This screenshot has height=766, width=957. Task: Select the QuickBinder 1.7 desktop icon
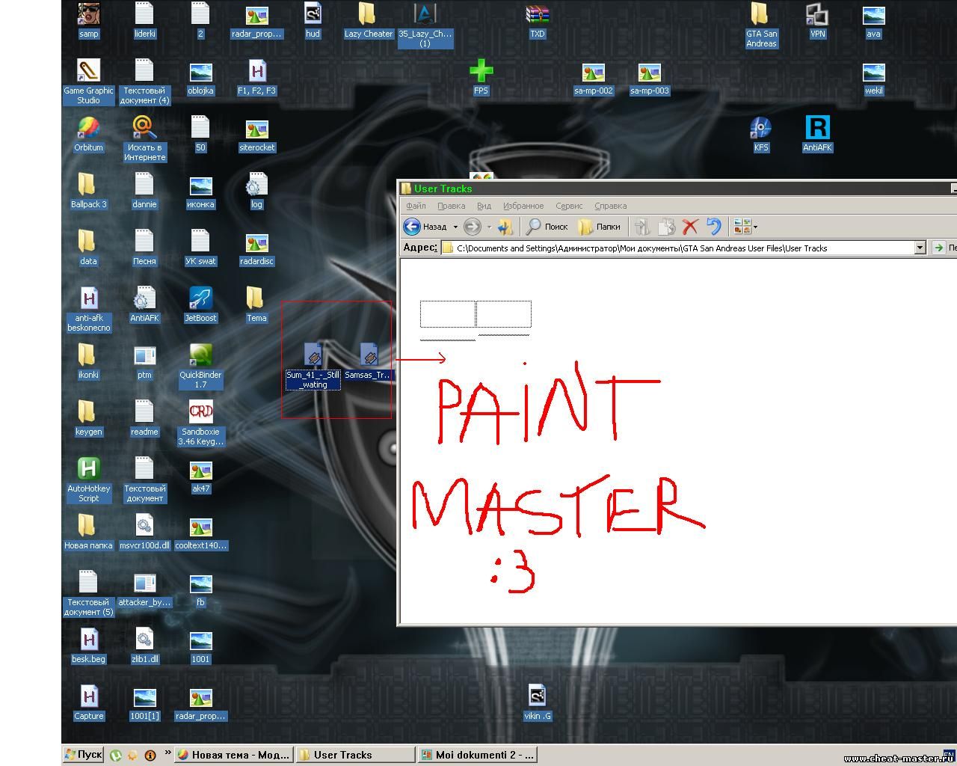tap(200, 356)
